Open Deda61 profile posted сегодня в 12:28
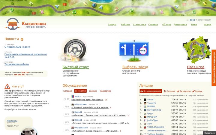The height and width of the screenshot is (135, 216). click(x=78, y=112)
